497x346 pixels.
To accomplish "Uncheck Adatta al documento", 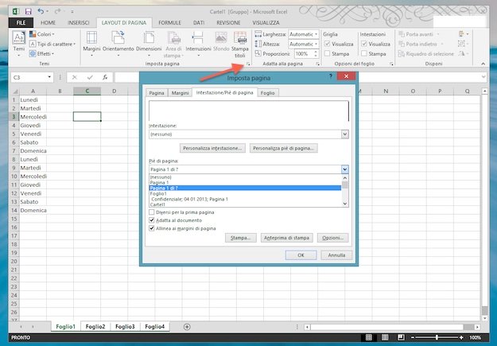I will click(152, 220).
